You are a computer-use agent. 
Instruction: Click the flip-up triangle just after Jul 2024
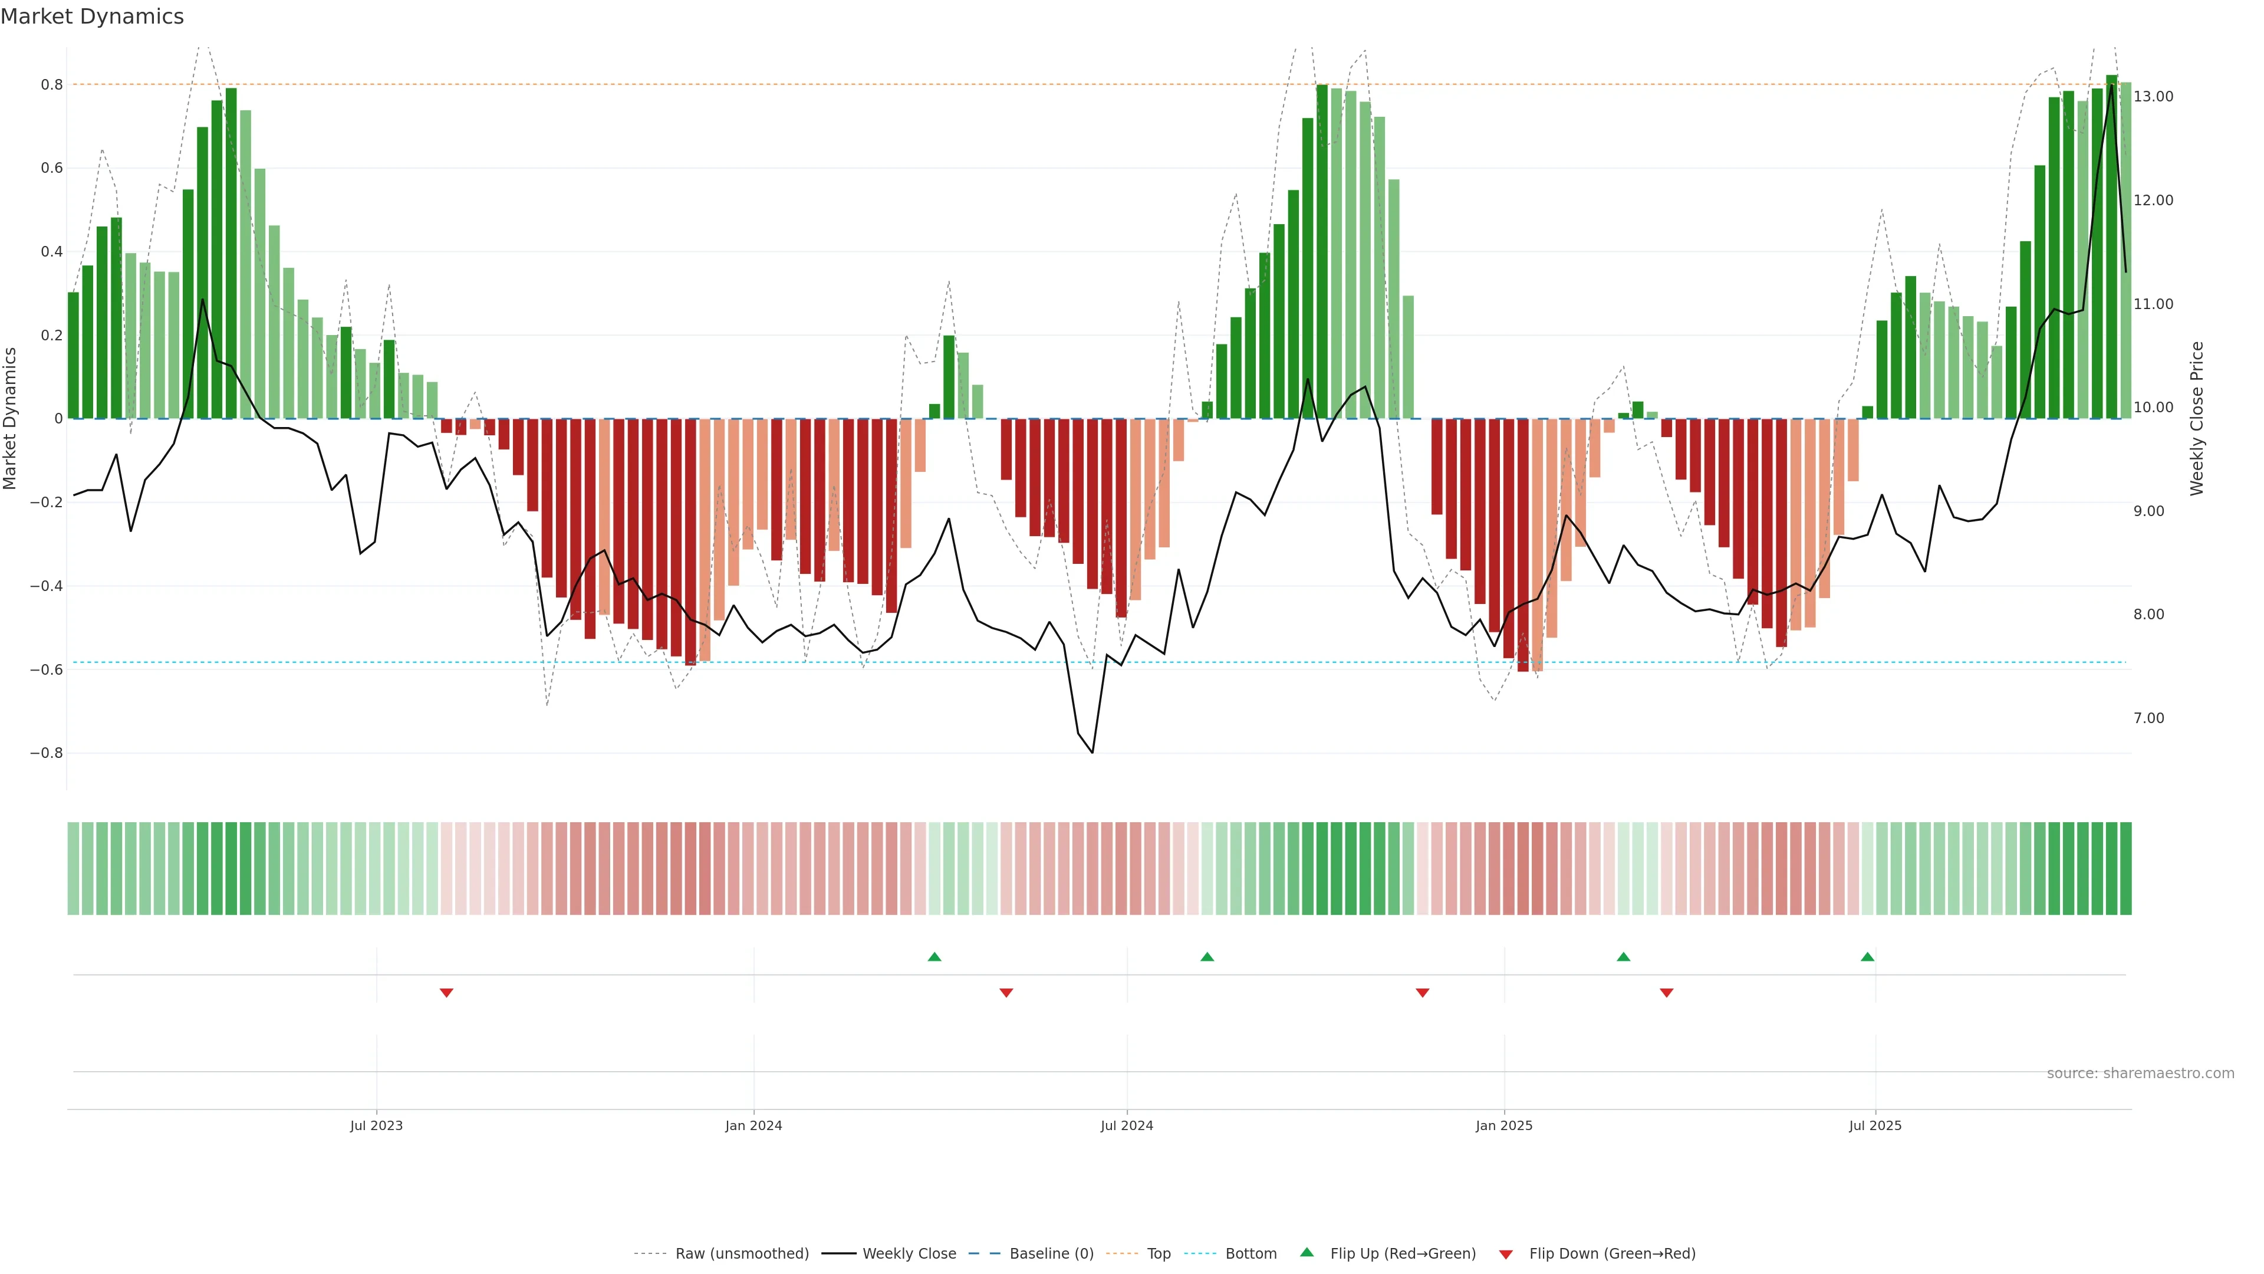[x=1207, y=957]
